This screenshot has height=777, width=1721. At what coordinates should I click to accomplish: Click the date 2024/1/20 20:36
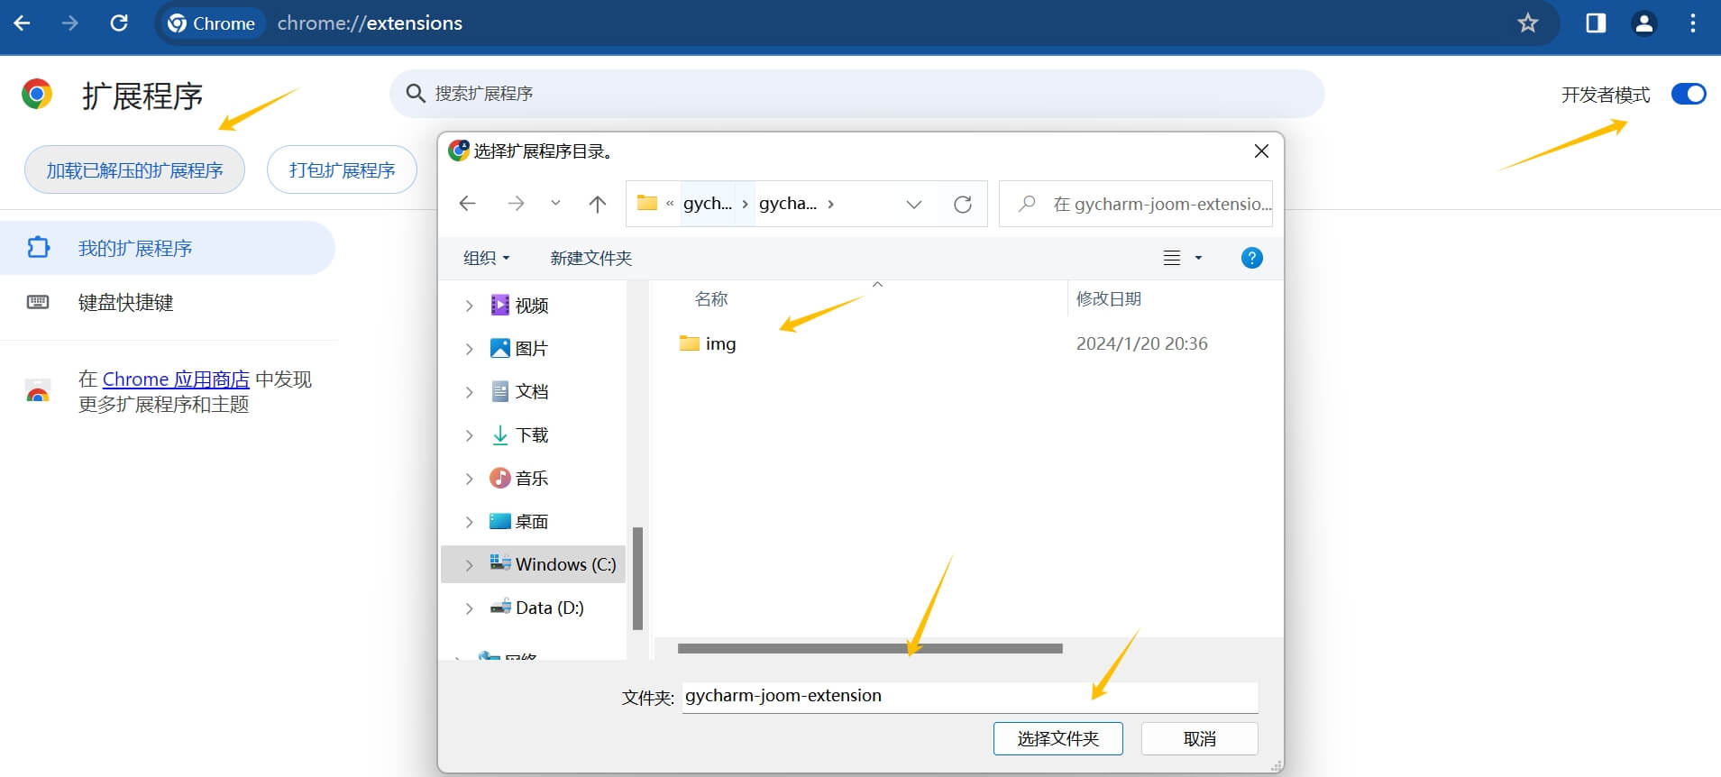1141,343
